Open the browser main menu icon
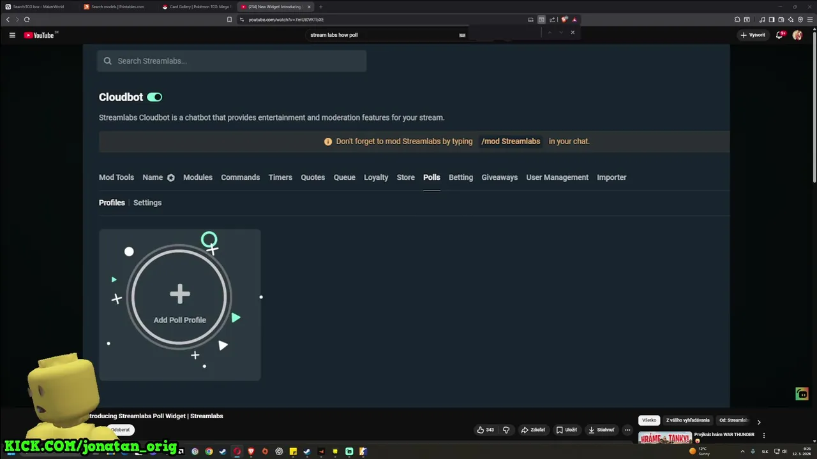817x459 pixels. click(x=809, y=20)
